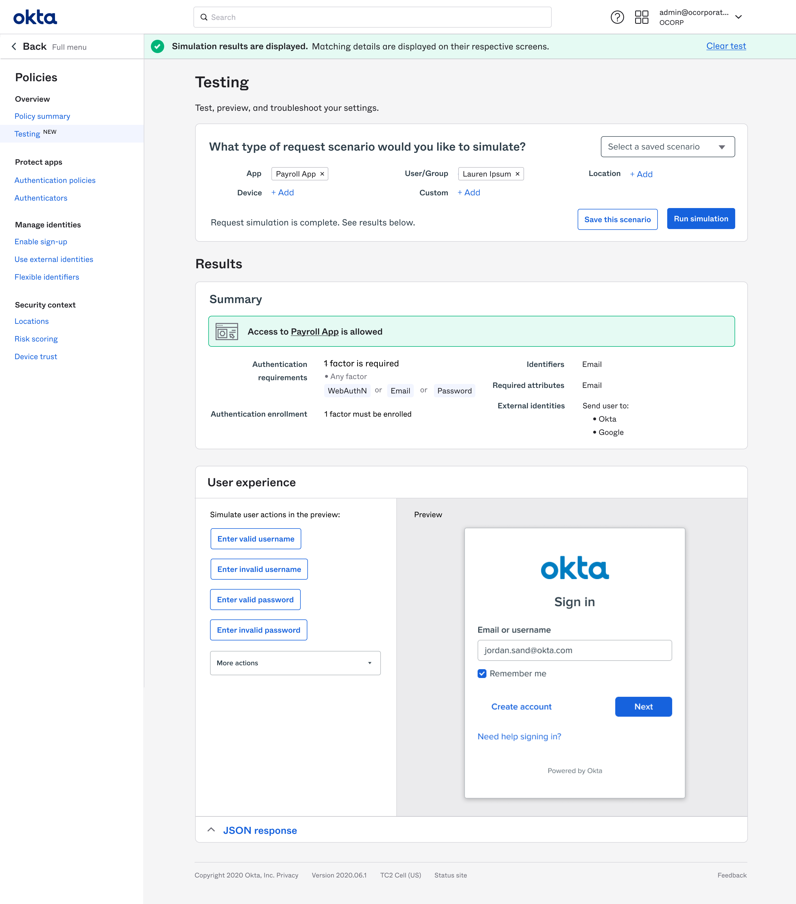
Task: Toggle the Remember me checkbox
Action: [x=482, y=673]
